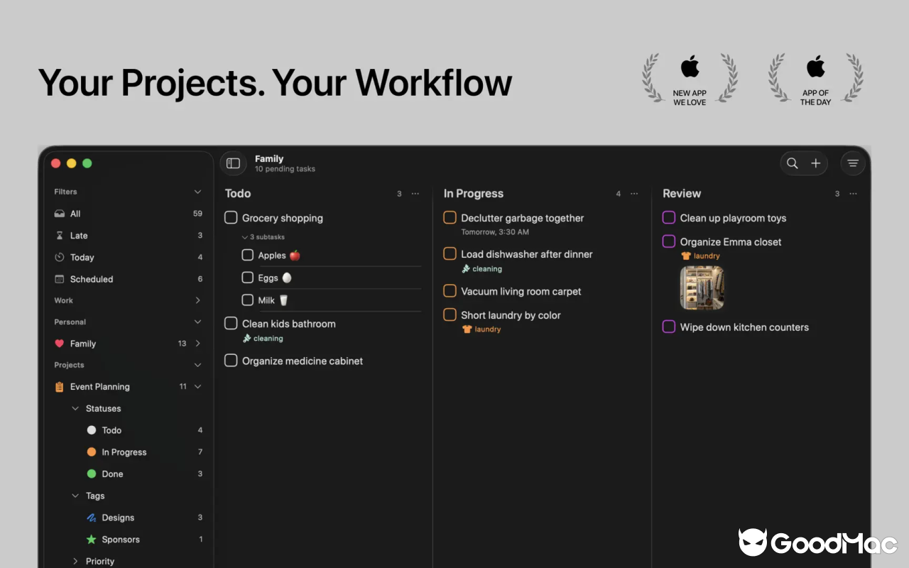Open the Short laundry by color task

point(511,315)
